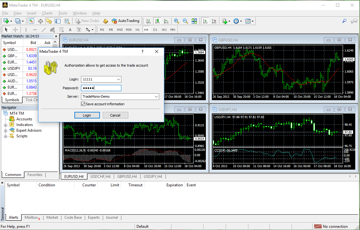Switch to the Mailbox terminal tab
360x230 pixels.
[x=32, y=217]
